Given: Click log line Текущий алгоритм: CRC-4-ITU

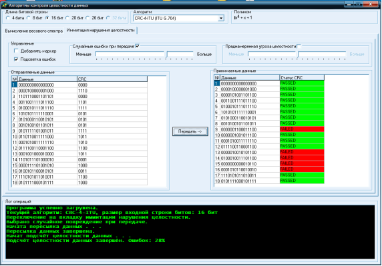Looking at the screenshot, I should click(112, 213).
